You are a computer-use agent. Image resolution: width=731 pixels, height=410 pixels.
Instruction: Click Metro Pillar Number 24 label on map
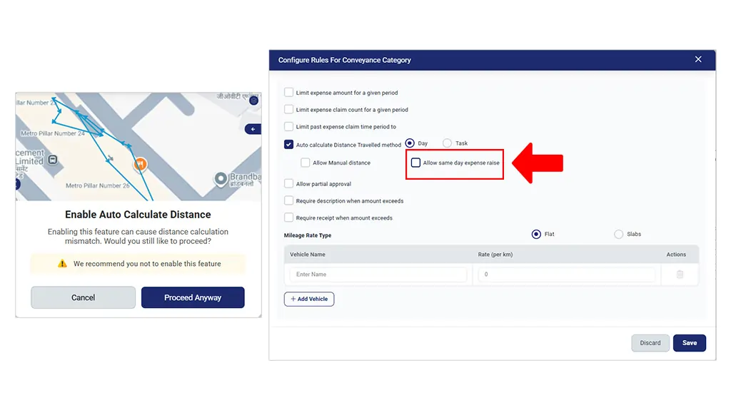coord(53,133)
